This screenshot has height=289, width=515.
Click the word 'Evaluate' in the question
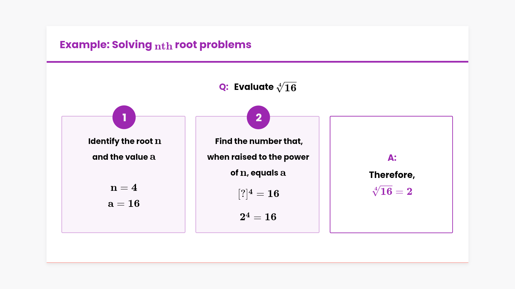pos(254,87)
